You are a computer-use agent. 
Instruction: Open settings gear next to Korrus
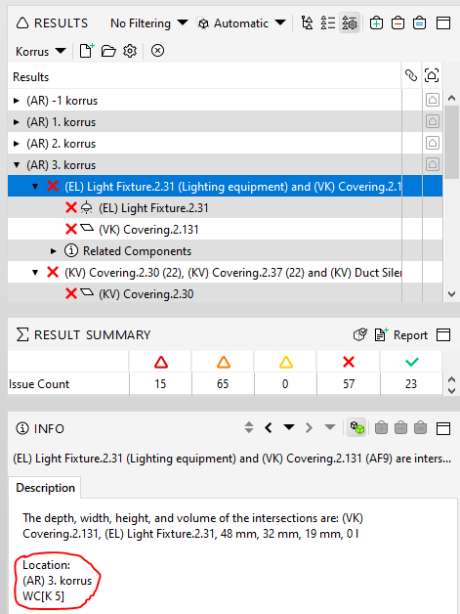130,51
